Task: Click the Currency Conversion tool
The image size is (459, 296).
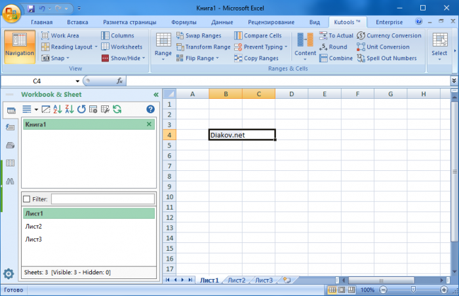Action: tap(389, 35)
